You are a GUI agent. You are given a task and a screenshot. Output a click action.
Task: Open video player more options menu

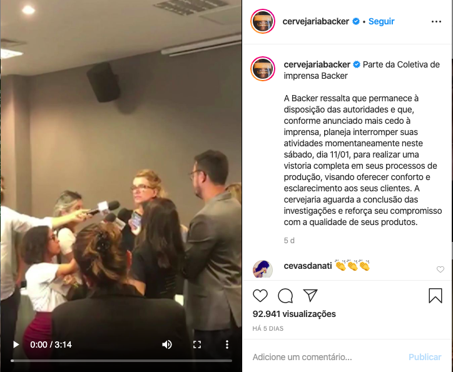(227, 344)
